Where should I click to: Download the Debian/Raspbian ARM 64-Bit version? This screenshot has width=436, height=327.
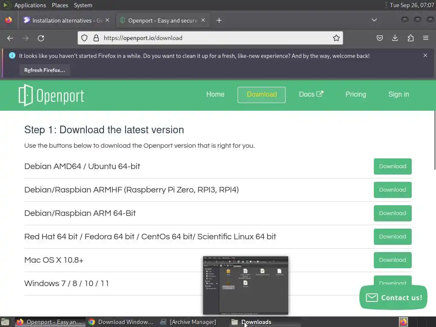point(393,213)
